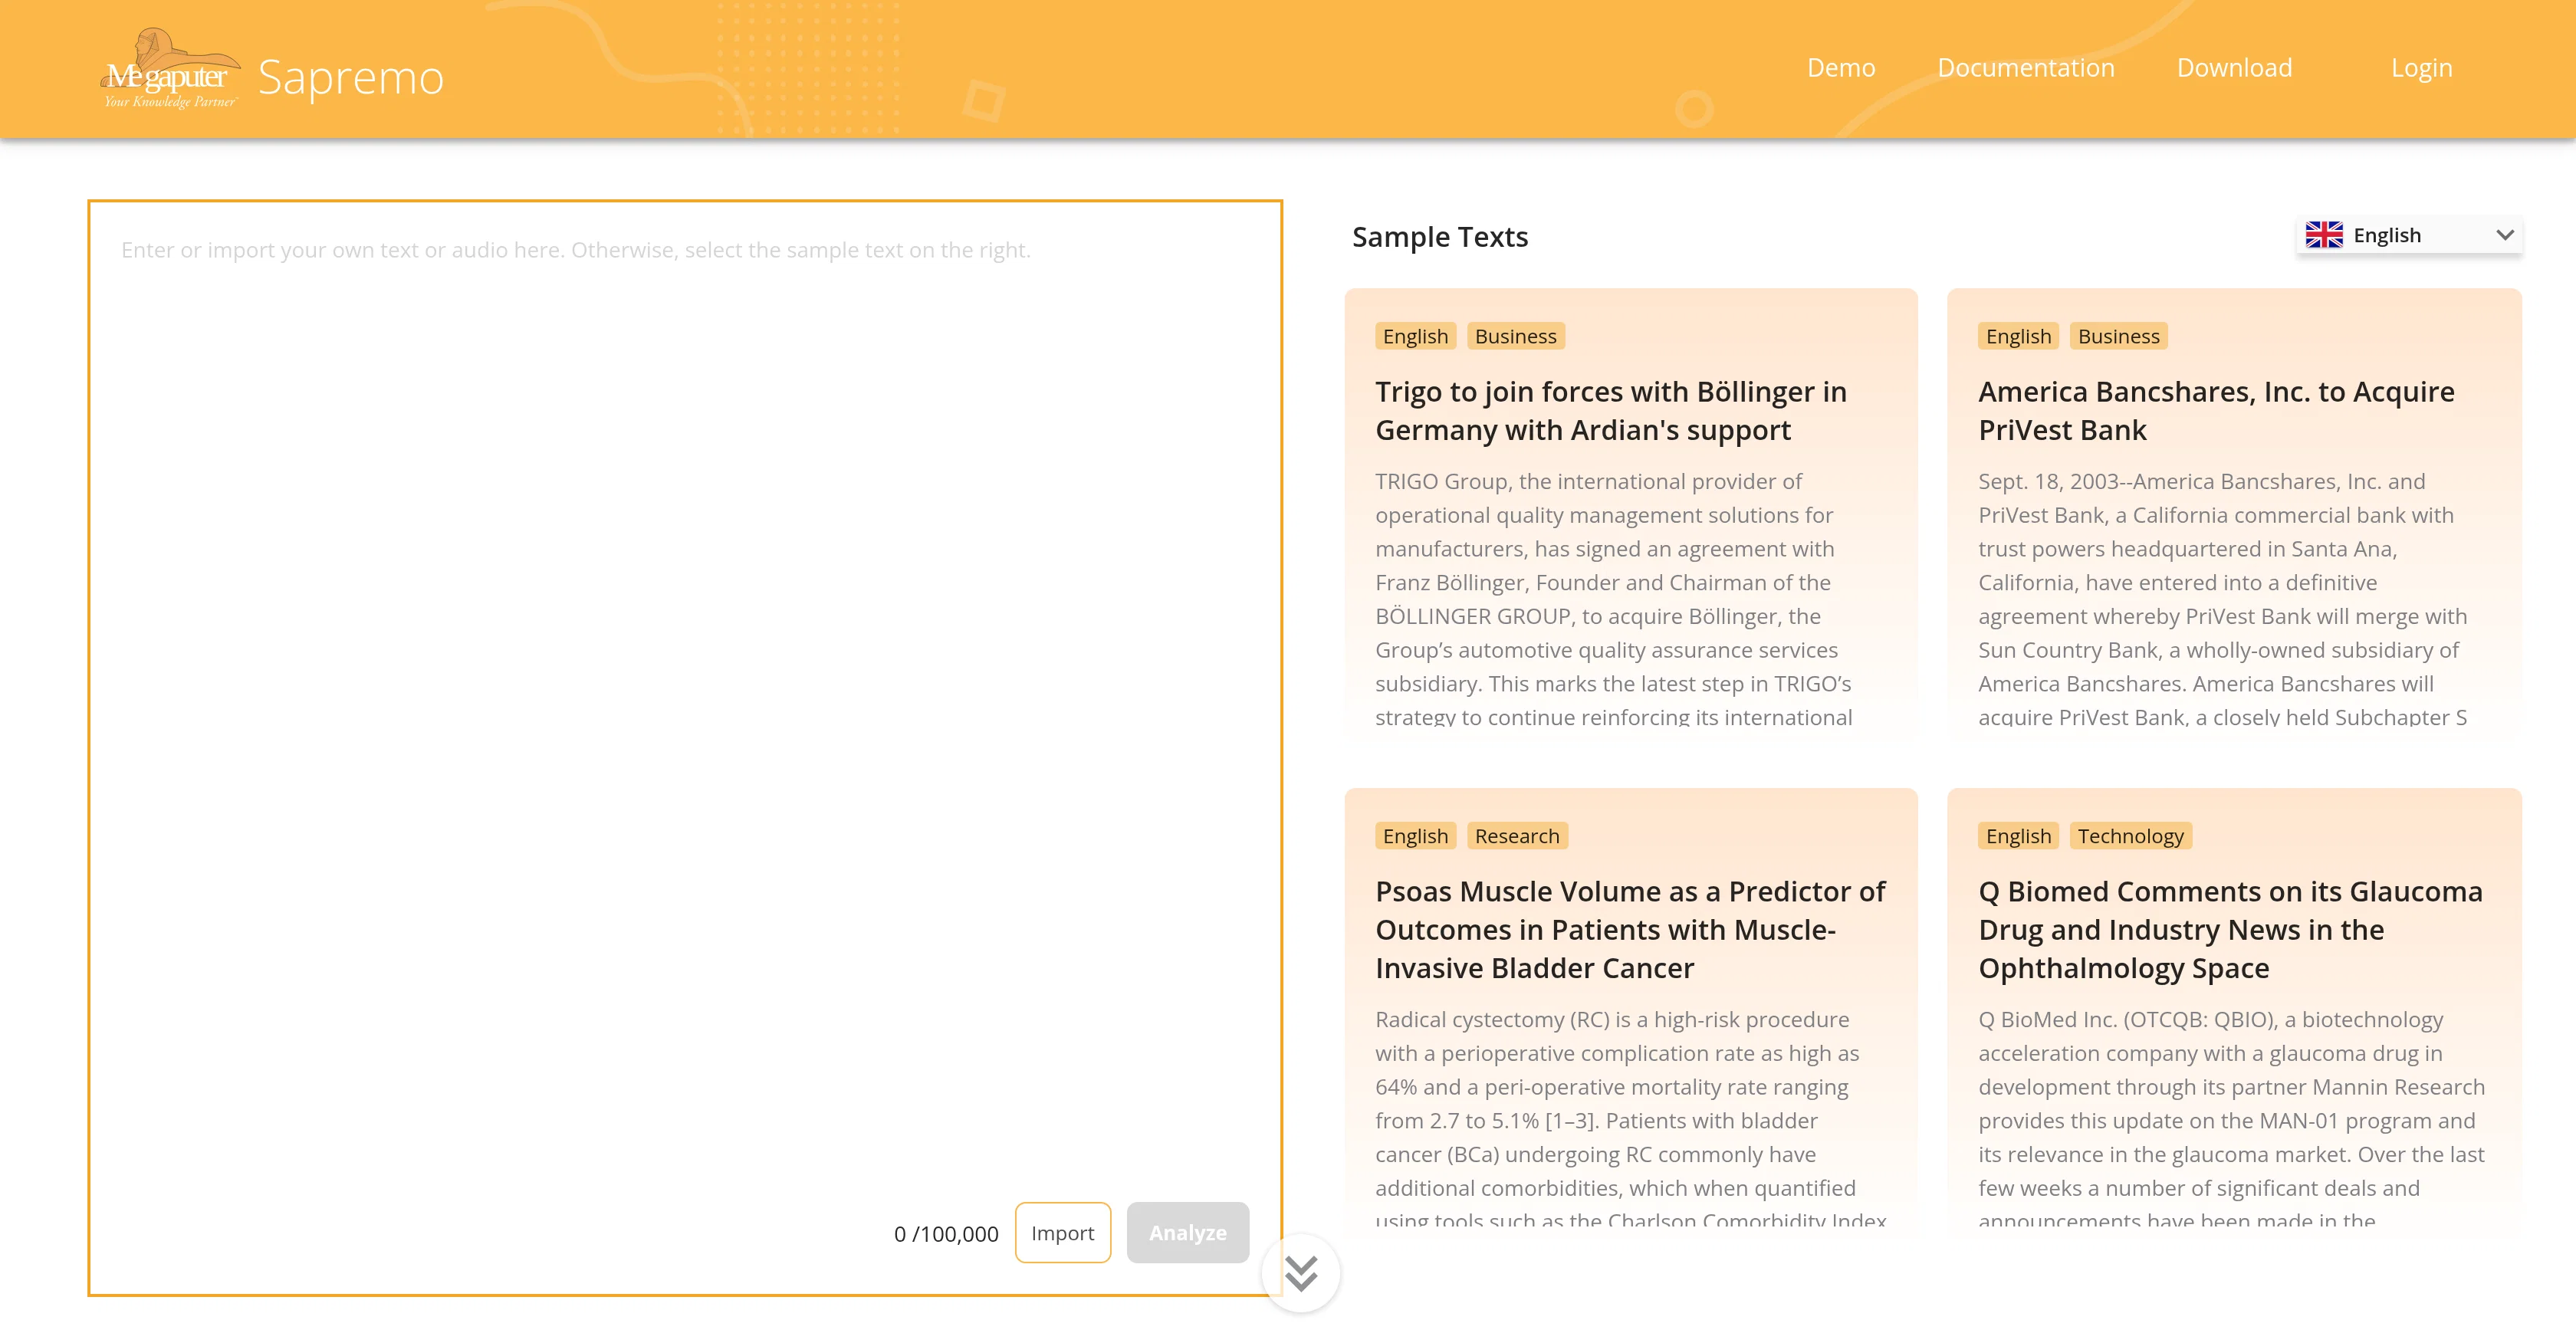Click the English tag on Psoas card

1415,836
